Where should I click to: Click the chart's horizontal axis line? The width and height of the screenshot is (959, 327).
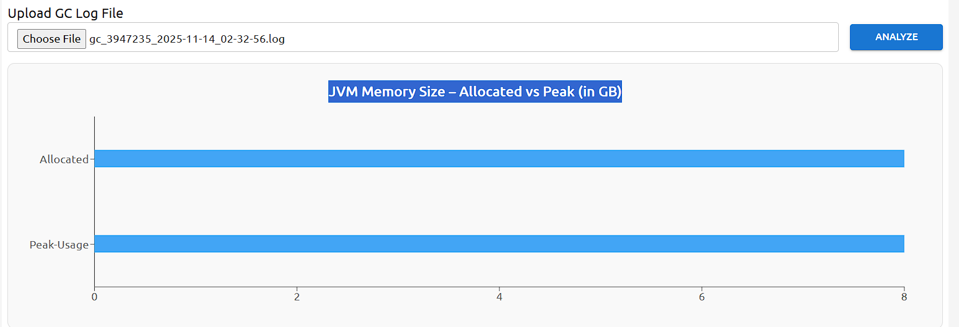coord(499,287)
